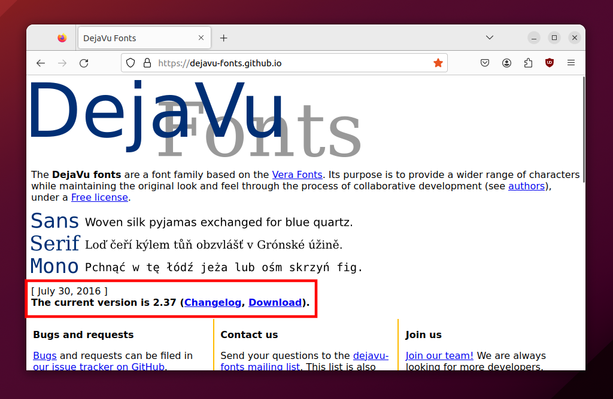Click the Join our team! link

coord(439,356)
